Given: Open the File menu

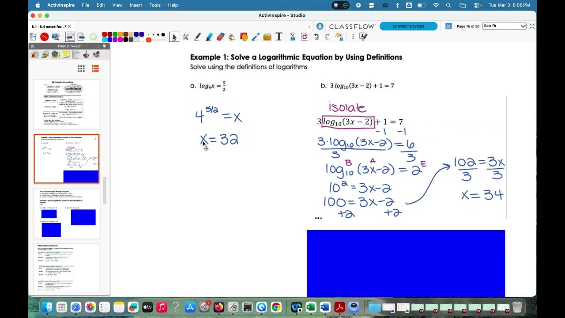Looking at the screenshot, I should [x=85, y=5].
